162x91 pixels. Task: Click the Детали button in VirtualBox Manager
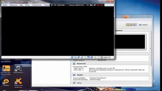pyautogui.click(x=131, y=25)
